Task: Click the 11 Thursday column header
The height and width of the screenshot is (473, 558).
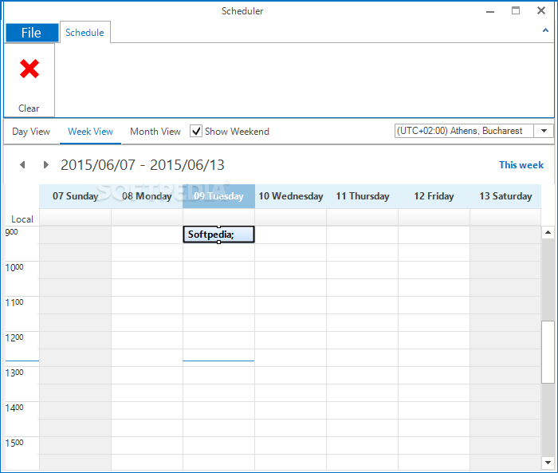Action: 362,196
